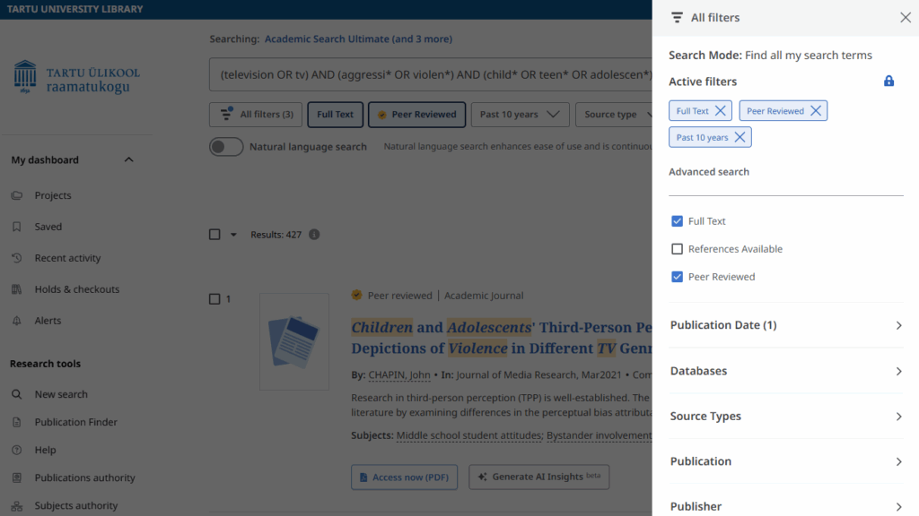The image size is (919, 516).
Task: Remove the Peer Reviewed active filter chip
Action: (815, 111)
